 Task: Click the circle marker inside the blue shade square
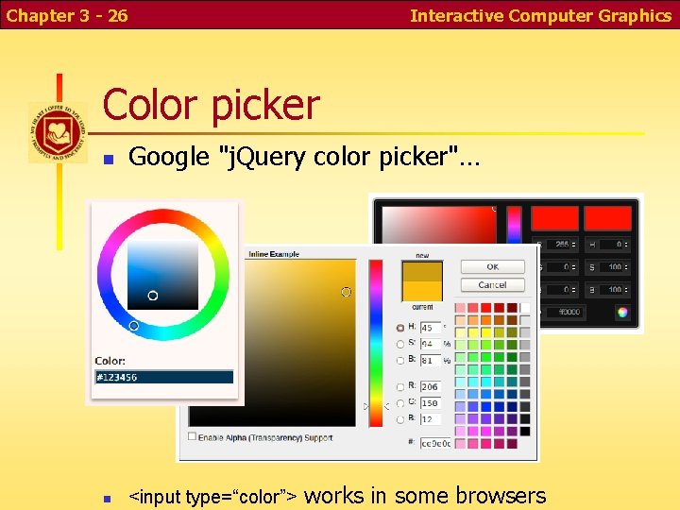click(x=153, y=296)
